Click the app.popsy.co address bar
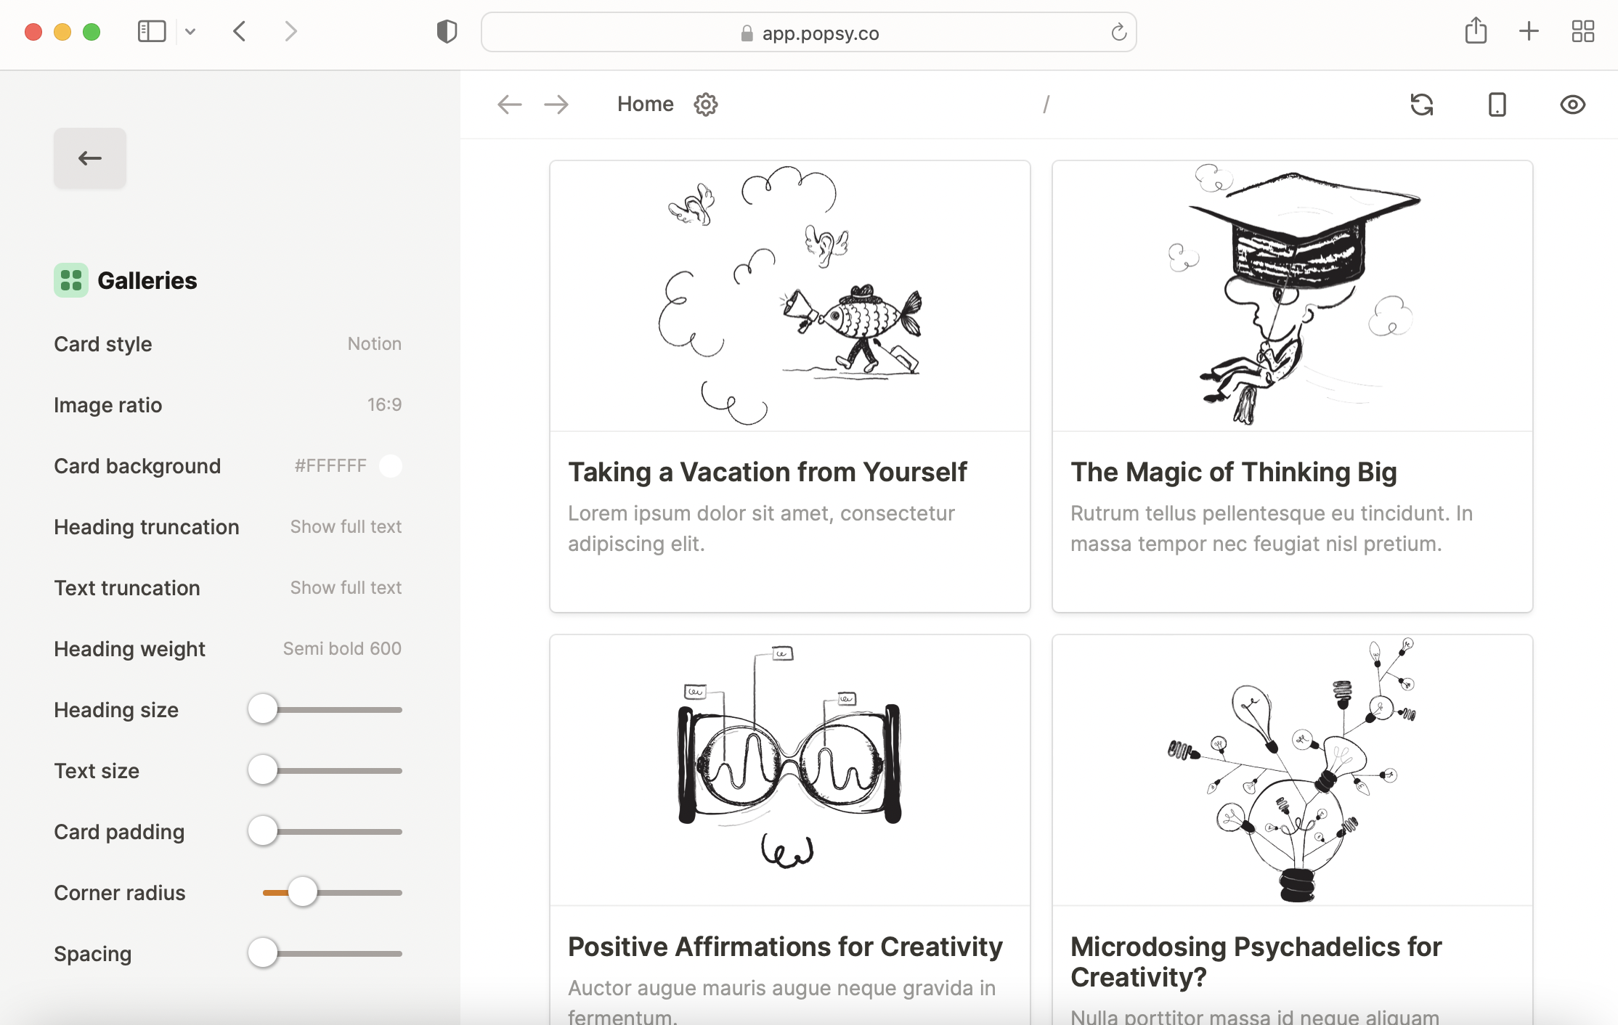Viewport: 1618px width, 1025px height. pos(808,33)
